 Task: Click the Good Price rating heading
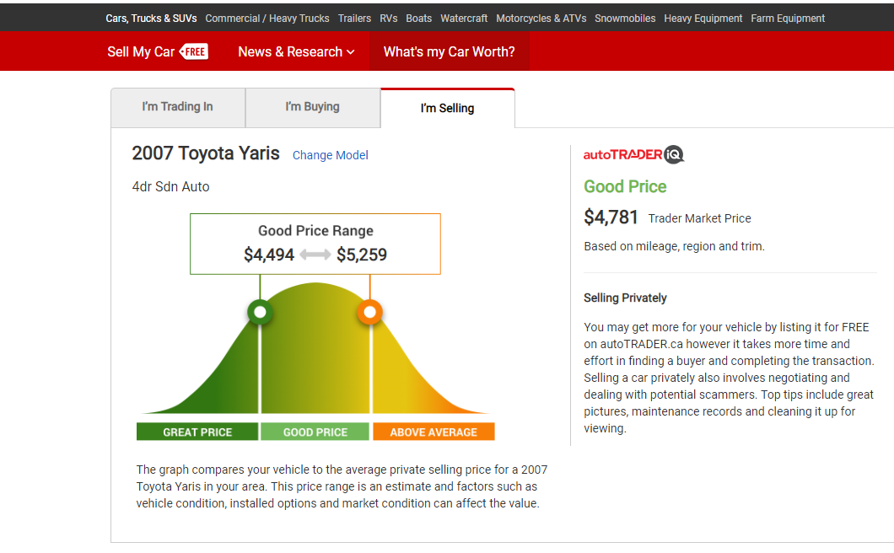coord(625,186)
